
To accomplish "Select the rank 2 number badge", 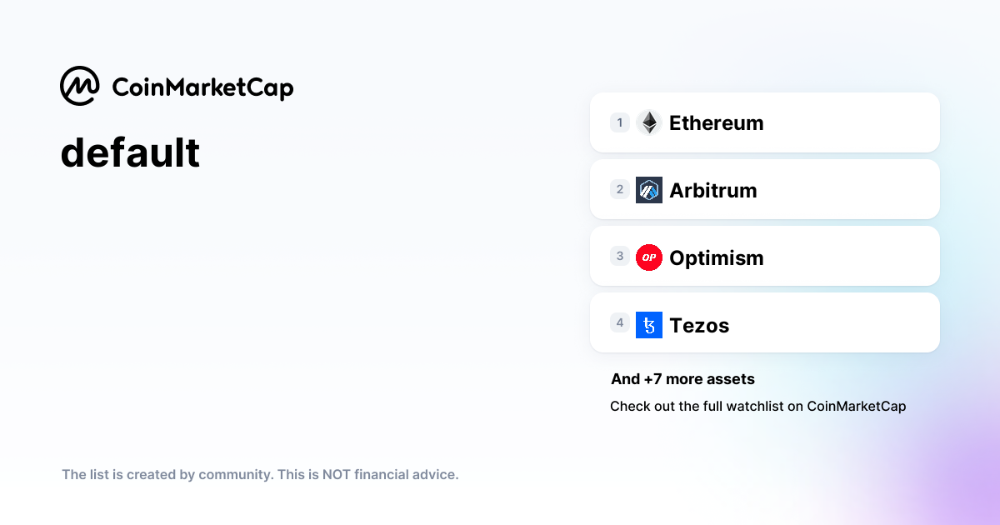I will [619, 189].
